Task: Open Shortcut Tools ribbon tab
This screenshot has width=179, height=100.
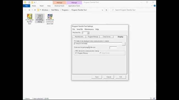Action: [59, 6]
